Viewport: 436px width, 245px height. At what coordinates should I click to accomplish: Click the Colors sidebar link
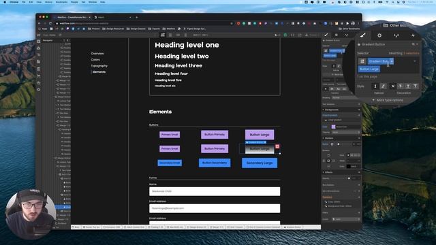coord(95,59)
